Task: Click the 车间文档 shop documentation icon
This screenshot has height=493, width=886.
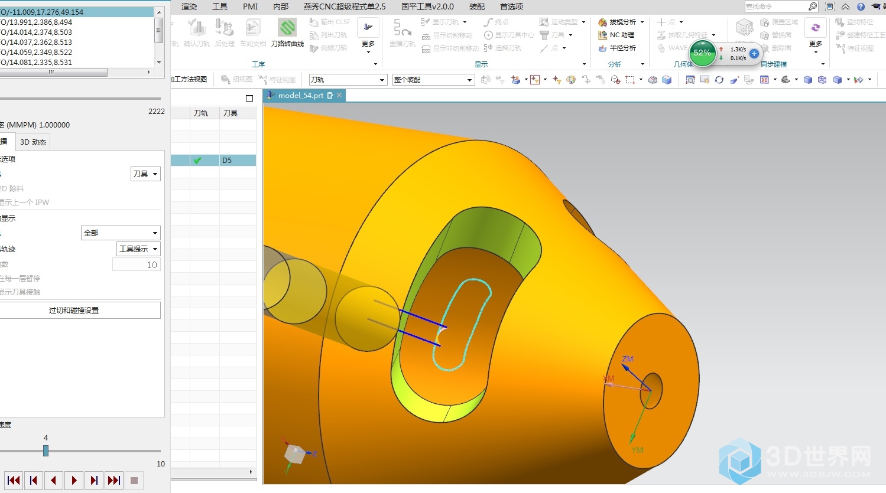Action: tap(252, 28)
